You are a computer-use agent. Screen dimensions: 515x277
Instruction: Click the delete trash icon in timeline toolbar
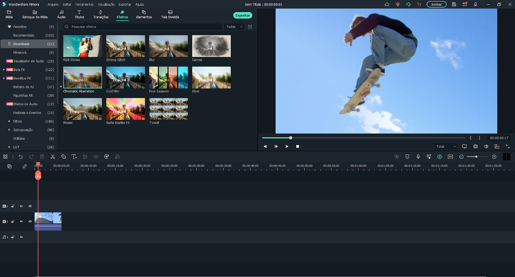click(42, 157)
